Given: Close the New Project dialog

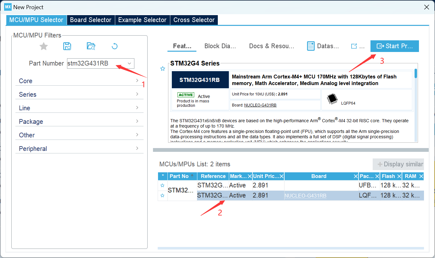Looking at the screenshot, I should 427,7.
